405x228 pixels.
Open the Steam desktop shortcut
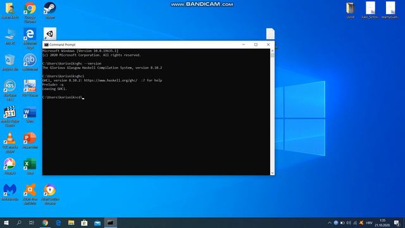click(x=50, y=10)
